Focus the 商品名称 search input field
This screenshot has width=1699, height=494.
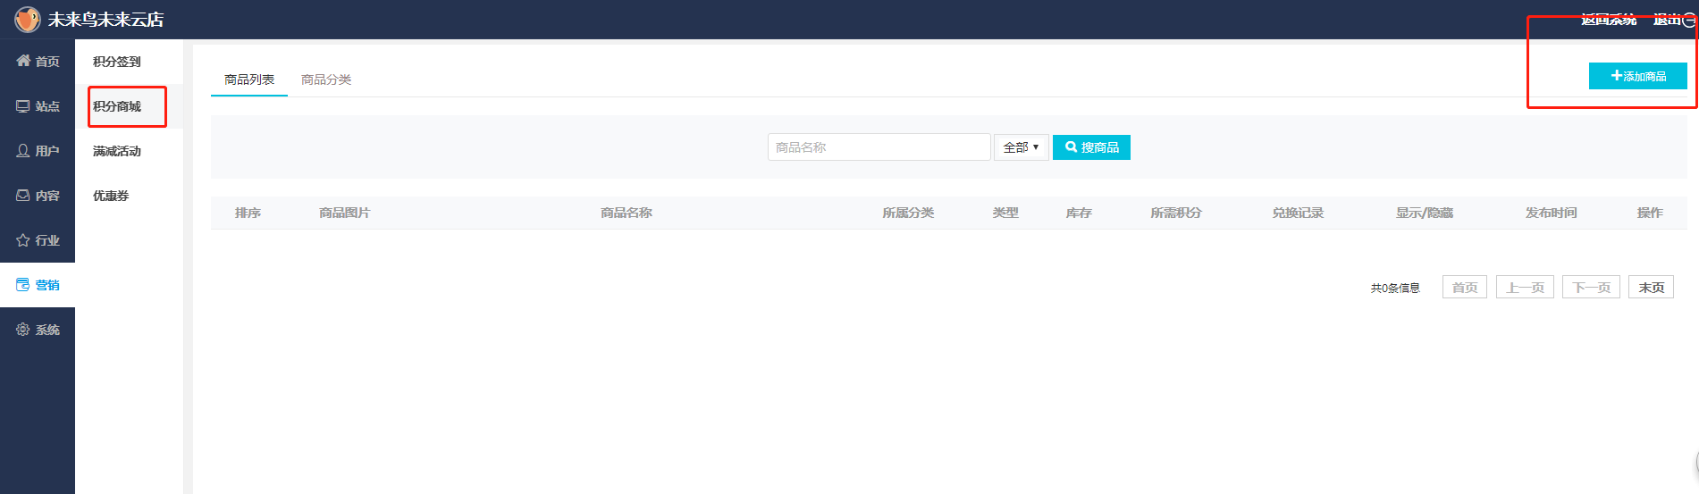(x=879, y=147)
